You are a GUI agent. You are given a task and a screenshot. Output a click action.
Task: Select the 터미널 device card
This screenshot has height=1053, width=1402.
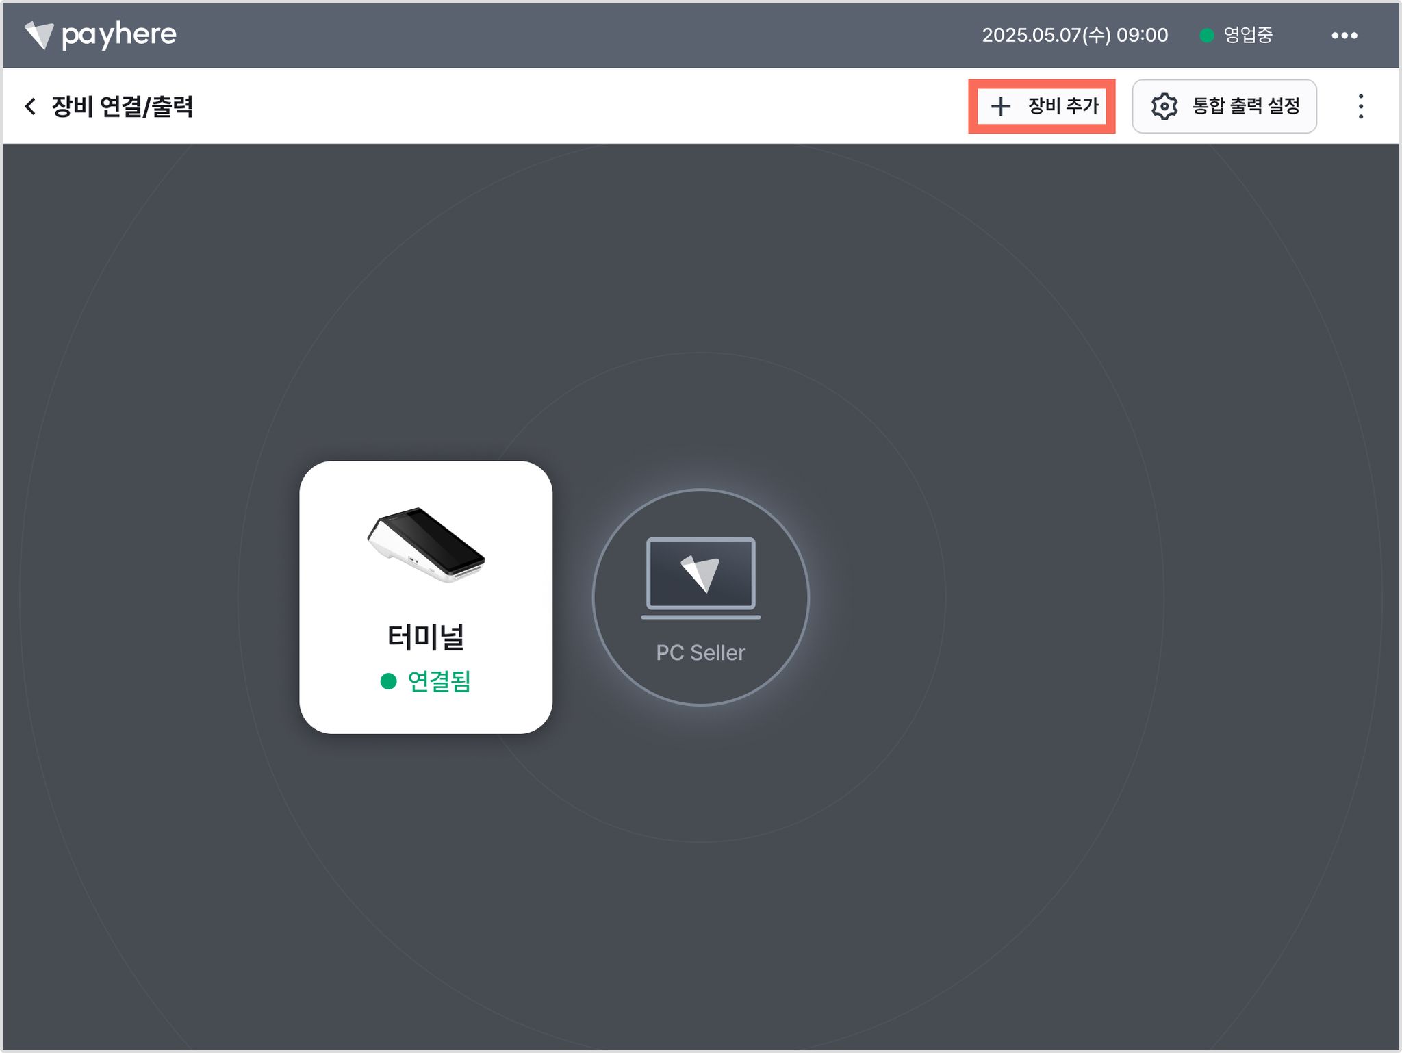pos(426,597)
